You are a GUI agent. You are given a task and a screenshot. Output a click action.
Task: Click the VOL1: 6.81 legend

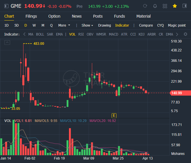23,121
